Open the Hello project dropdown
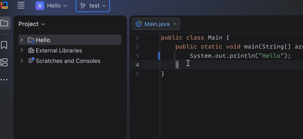303x139 pixels. click(x=51, y=6)
